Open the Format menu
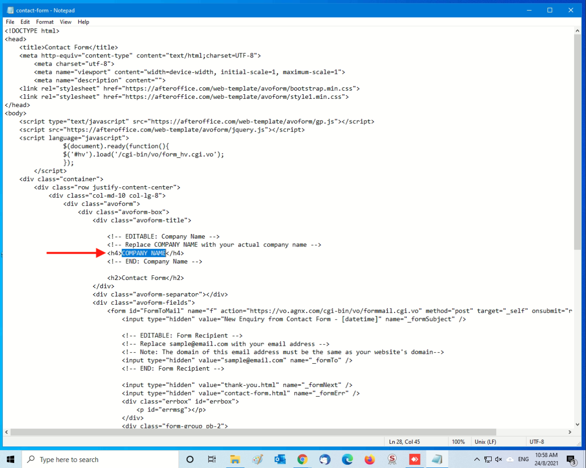The width and height of the screenshot is (586, 468). coord(45,22)
